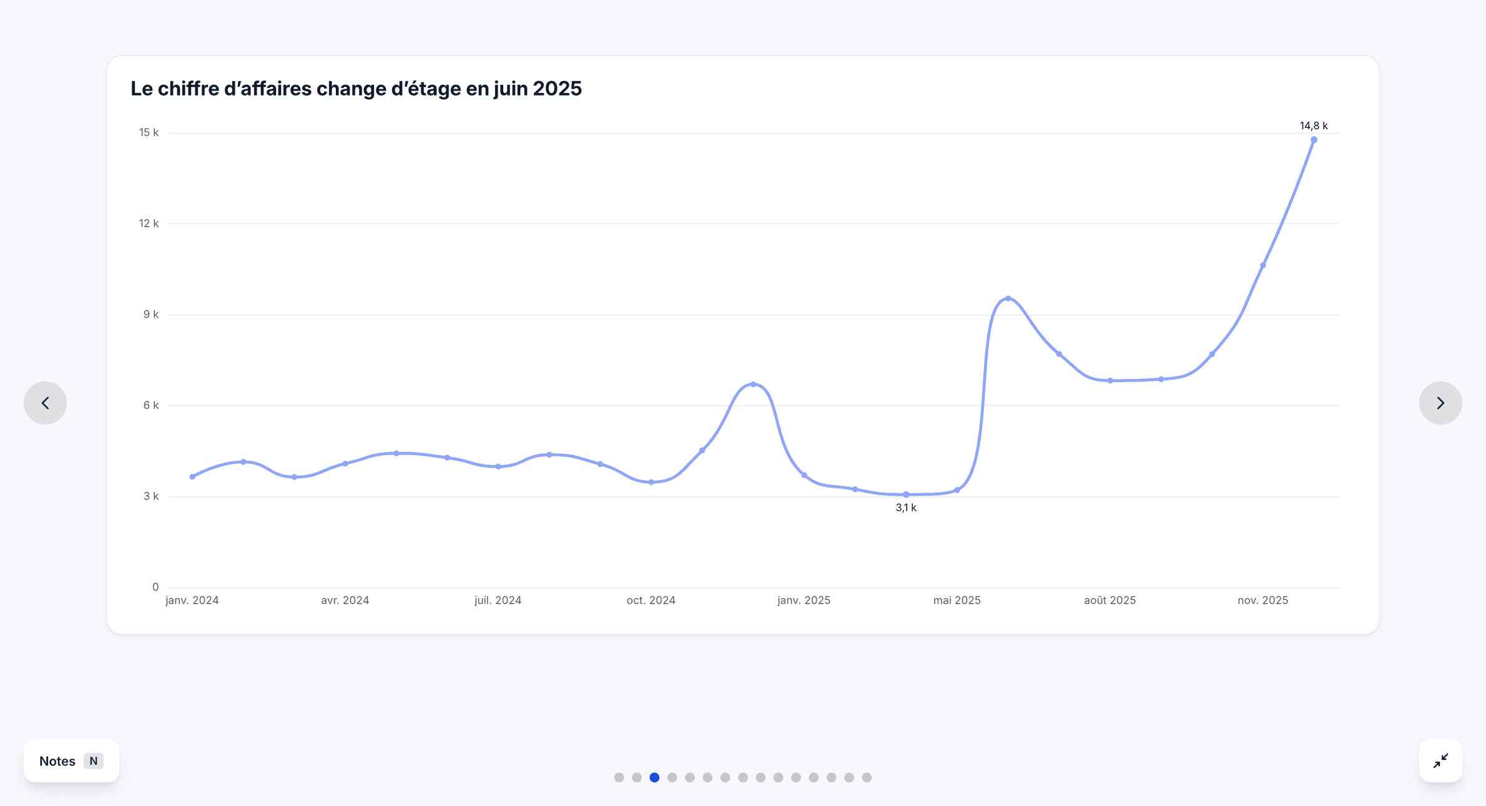
Task: Click the janv. 2025 axis label
Action: [x=804, y=600]
